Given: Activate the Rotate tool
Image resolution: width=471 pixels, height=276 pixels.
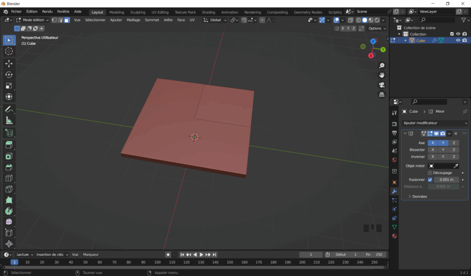Looking at the screenshot, I should coord(9,75).
